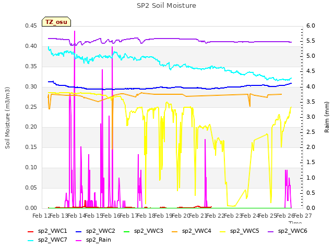Image resolution: width=334 pixels, height=250 pixels.
Task: Click the TZ_osu annotation tag
Action: coord(56,22)
